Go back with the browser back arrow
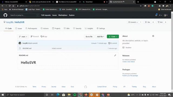Image resolution: width=173 pixels, height=97 pixels. click(x=2, y=6)
